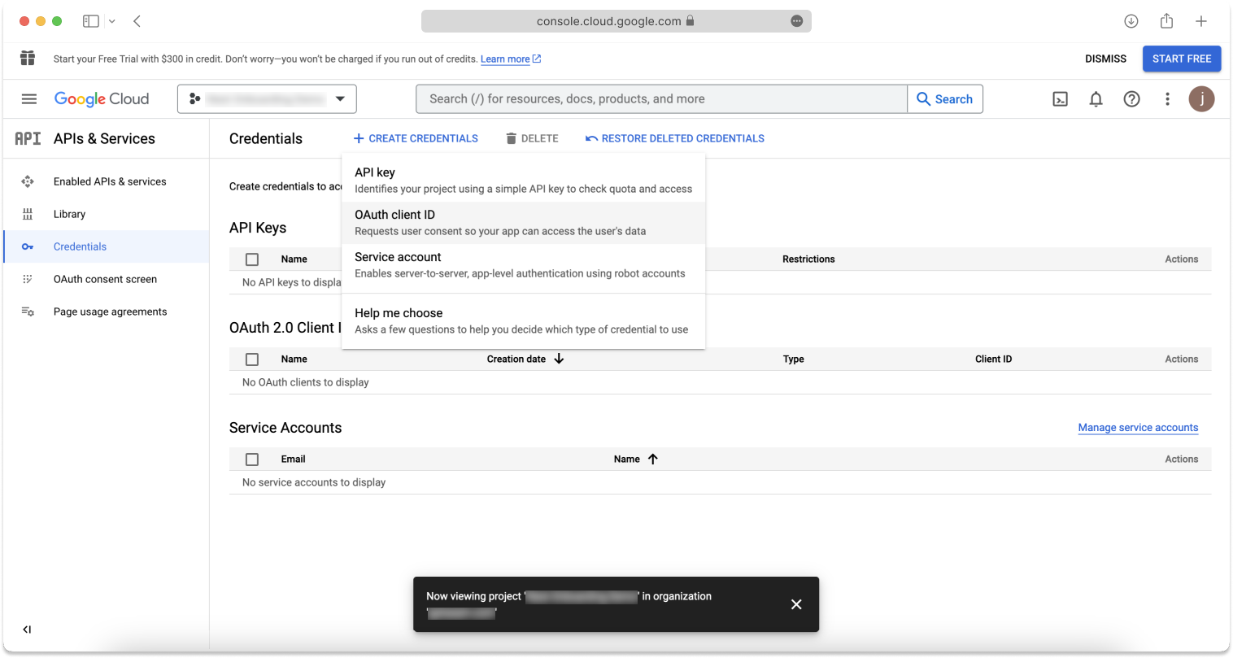1233x658 pixels.
Task: Select OAuth consent screen in sidebar
Action: tap(104, 278)
